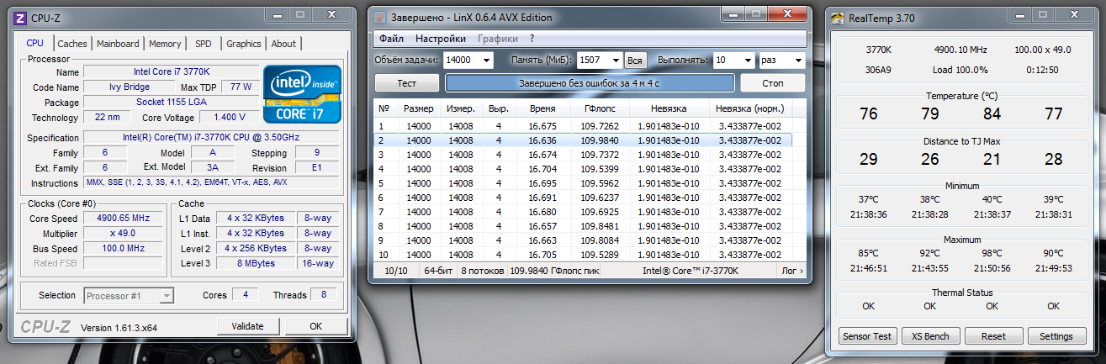
Task: Click the Core Voltage value 1.400 V
Action: point(229,118)
